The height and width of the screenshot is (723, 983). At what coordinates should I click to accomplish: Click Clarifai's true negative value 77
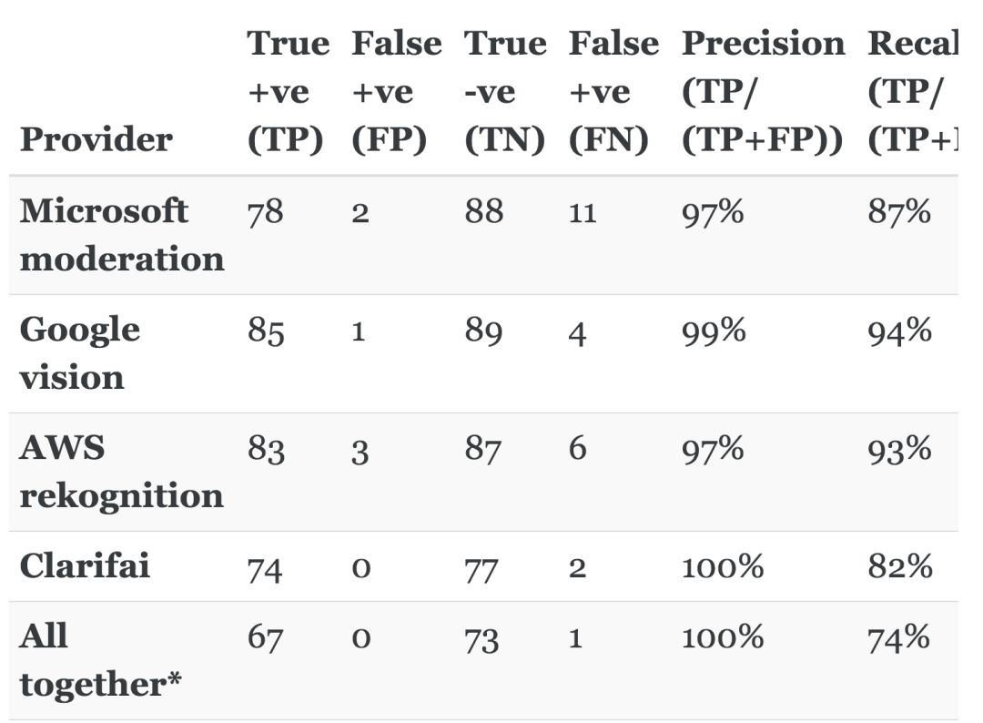(x=482, y=566)
